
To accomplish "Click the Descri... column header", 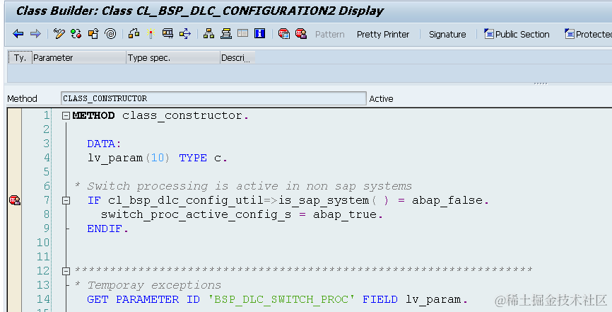I will click(x=237, y=58).
